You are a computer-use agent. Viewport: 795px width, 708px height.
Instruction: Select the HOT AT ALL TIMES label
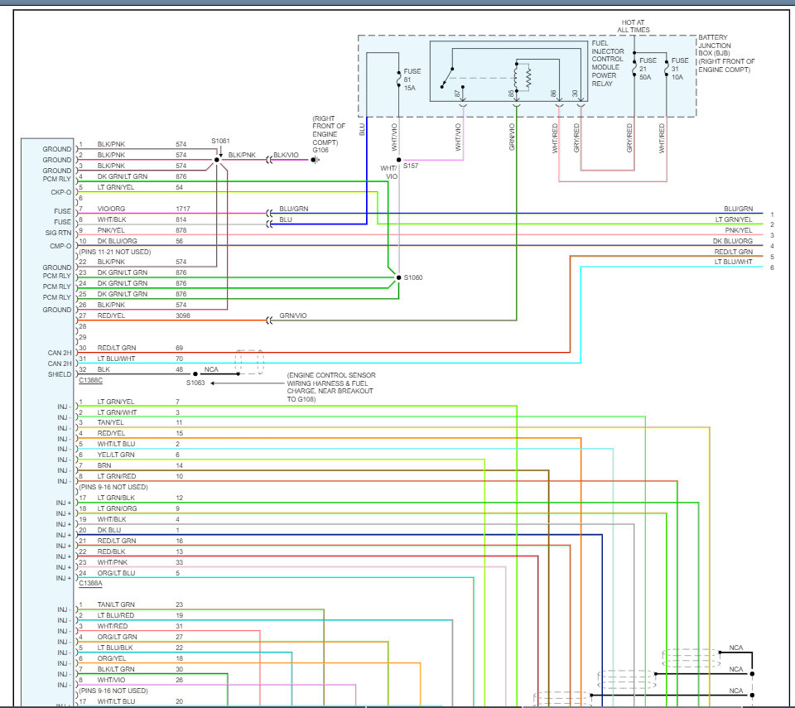[634, 26]
